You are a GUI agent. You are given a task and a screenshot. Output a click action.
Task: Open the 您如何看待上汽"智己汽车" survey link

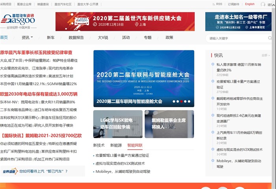[43, 171]
